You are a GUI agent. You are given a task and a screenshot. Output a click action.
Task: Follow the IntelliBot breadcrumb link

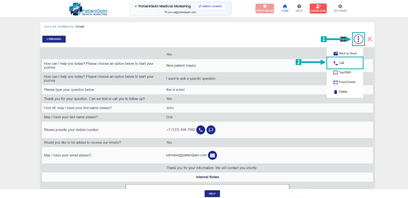coord(63,27)
